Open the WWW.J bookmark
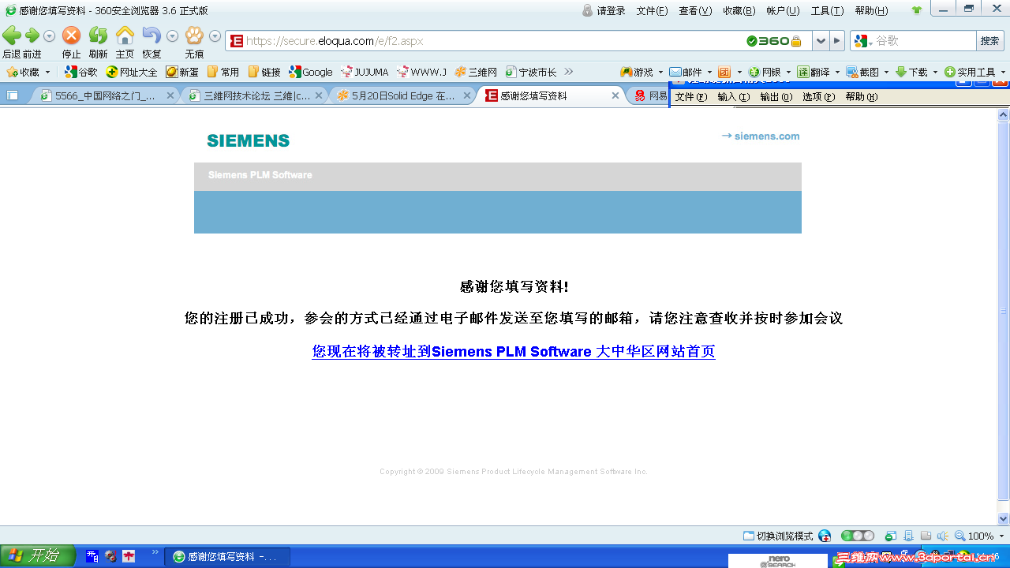1010x568 pixels. click(x=421, y=72)
